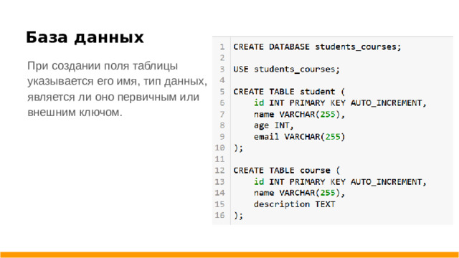Viewport: 459px width, 258px height.
Task: Click CREATE TABLE student line
Action: click(x=289, y=92)
